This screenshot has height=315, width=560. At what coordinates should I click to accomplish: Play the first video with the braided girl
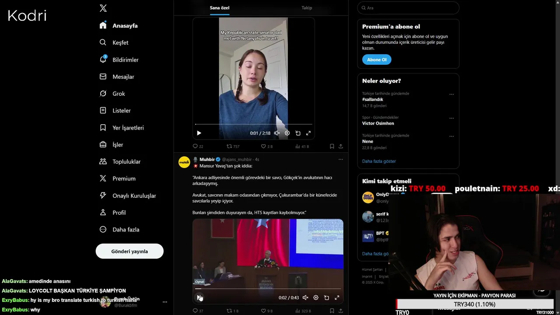[x=199, y=133]
